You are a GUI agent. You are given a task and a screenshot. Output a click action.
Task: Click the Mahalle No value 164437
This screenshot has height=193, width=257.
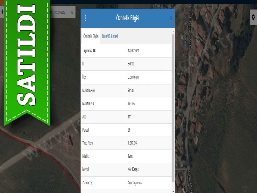(131, 103)
